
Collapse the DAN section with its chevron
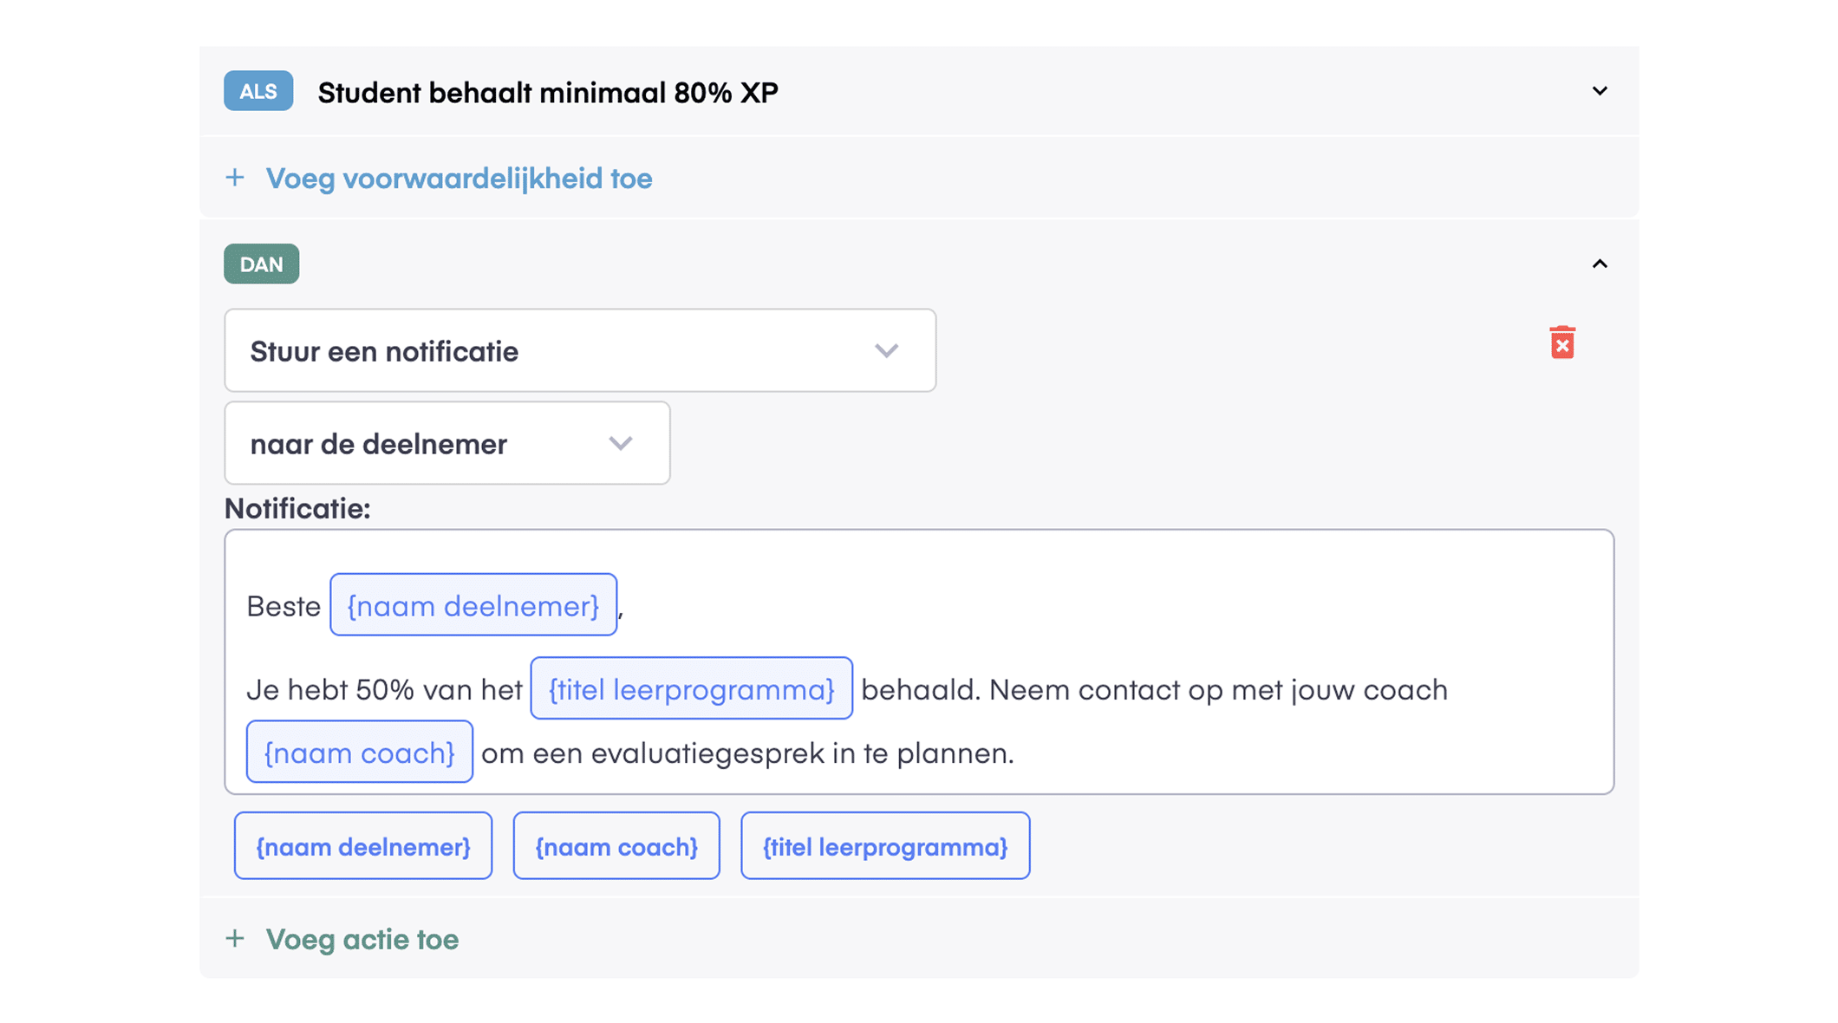1600,264
